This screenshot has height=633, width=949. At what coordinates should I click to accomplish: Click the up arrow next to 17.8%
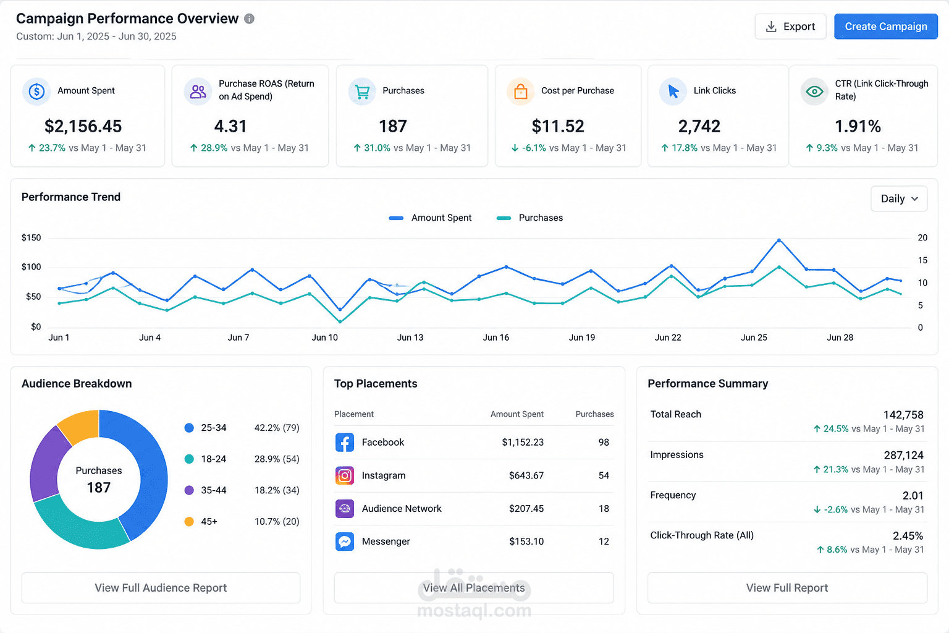pos(665,148)
